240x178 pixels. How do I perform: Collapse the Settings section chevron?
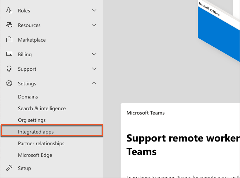pos(94,83)
